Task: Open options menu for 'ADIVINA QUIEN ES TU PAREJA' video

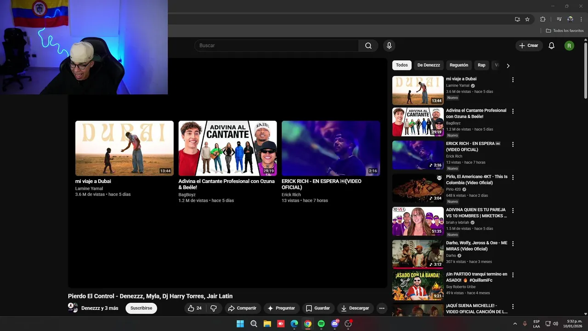Action: point(513,211)
